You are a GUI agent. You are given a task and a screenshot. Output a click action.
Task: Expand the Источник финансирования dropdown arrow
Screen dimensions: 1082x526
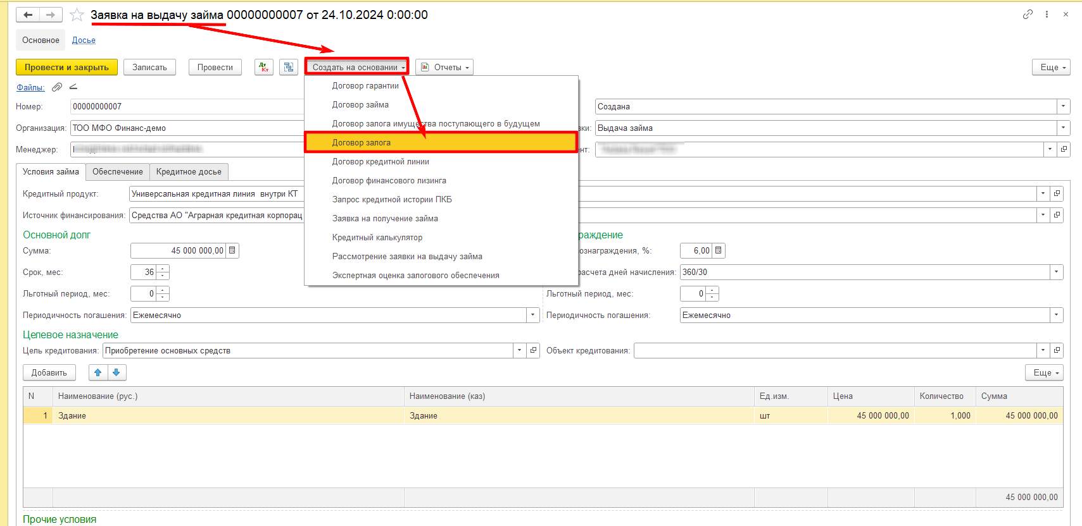pos(1043,215)
